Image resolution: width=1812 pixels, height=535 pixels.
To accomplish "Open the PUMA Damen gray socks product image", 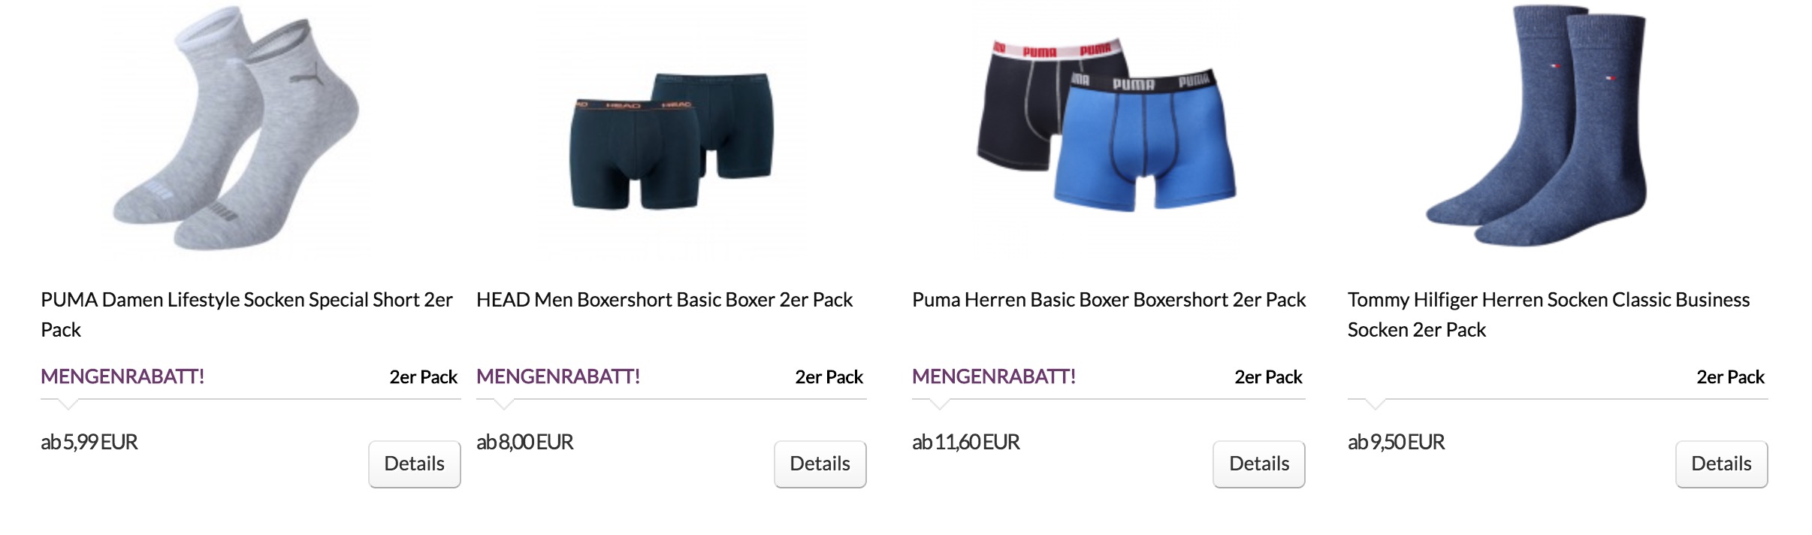I will point(236,128).
